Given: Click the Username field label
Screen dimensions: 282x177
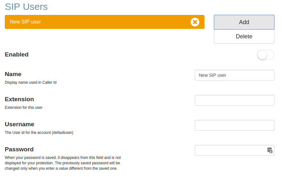Looking at the screenshot, I should [19, 124].
